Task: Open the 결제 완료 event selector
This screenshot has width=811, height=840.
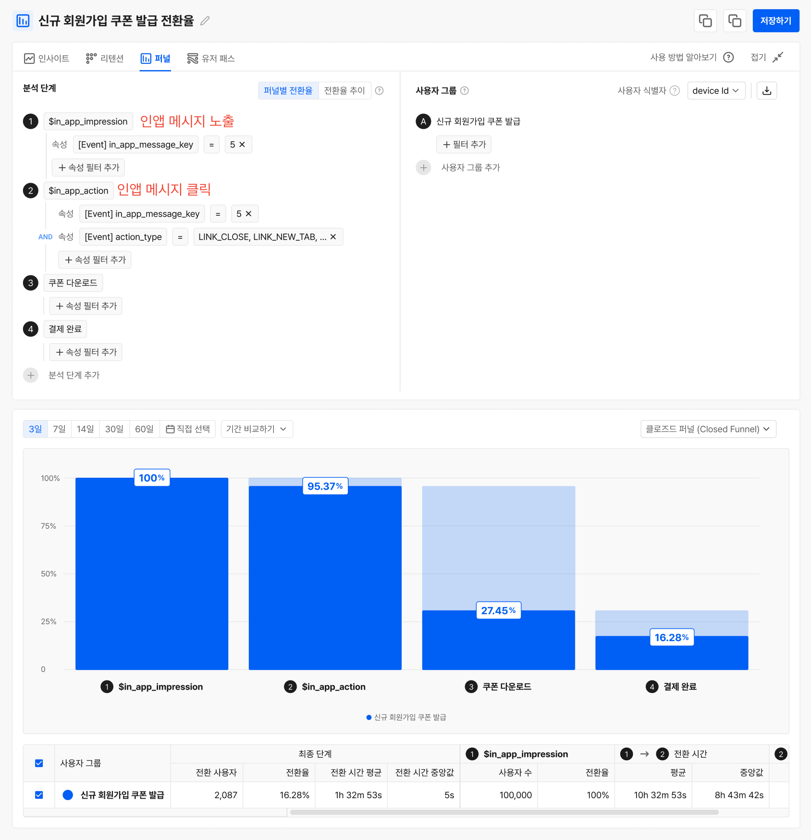Action: coord(65,329)
